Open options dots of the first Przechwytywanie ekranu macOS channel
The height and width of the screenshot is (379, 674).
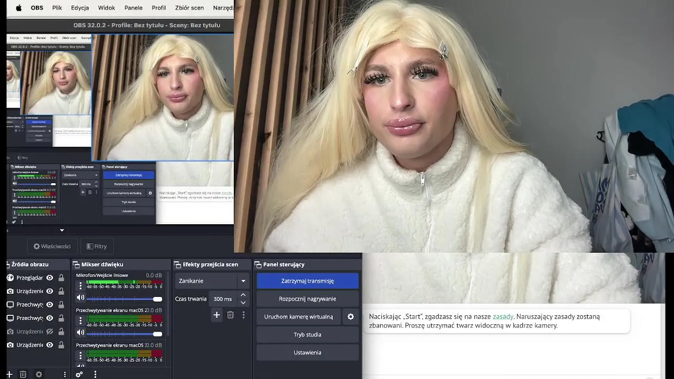click(x=81, y=320)
